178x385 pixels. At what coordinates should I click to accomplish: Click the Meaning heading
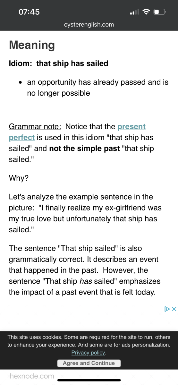(x=32, y=45)
